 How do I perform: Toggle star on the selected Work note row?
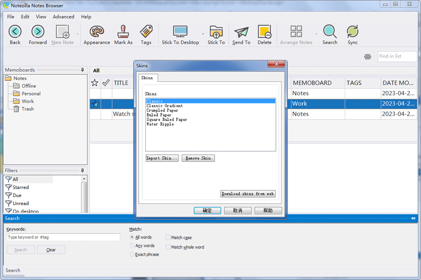(x=95, y=104)
